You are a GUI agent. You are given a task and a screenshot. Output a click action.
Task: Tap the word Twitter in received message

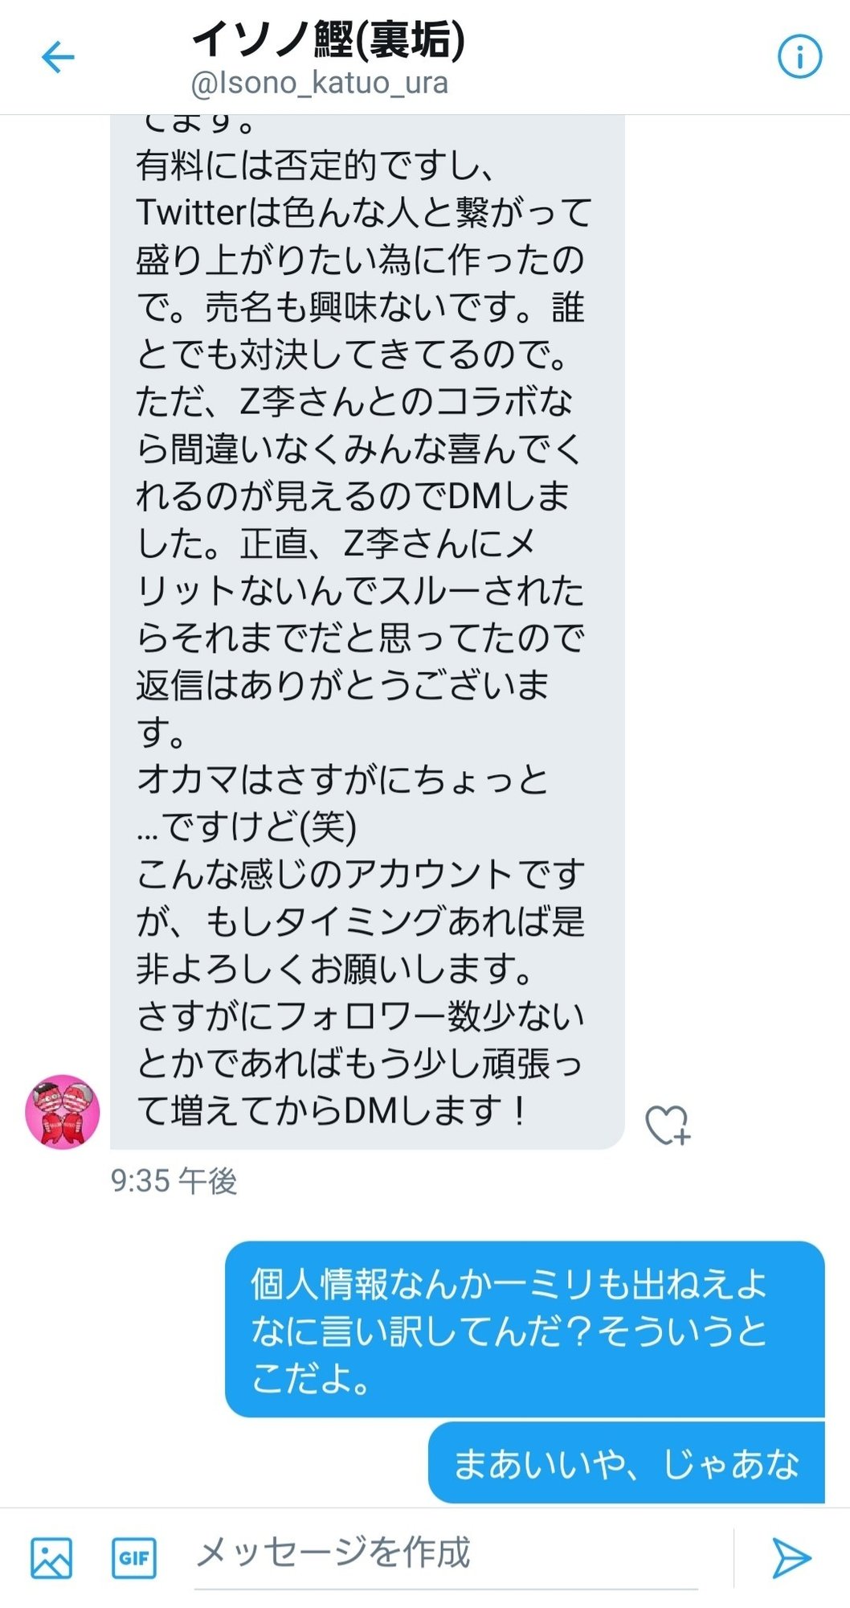[190, 213]
